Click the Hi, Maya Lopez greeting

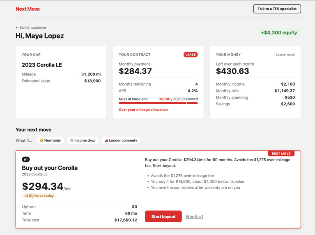click(39, 36)
